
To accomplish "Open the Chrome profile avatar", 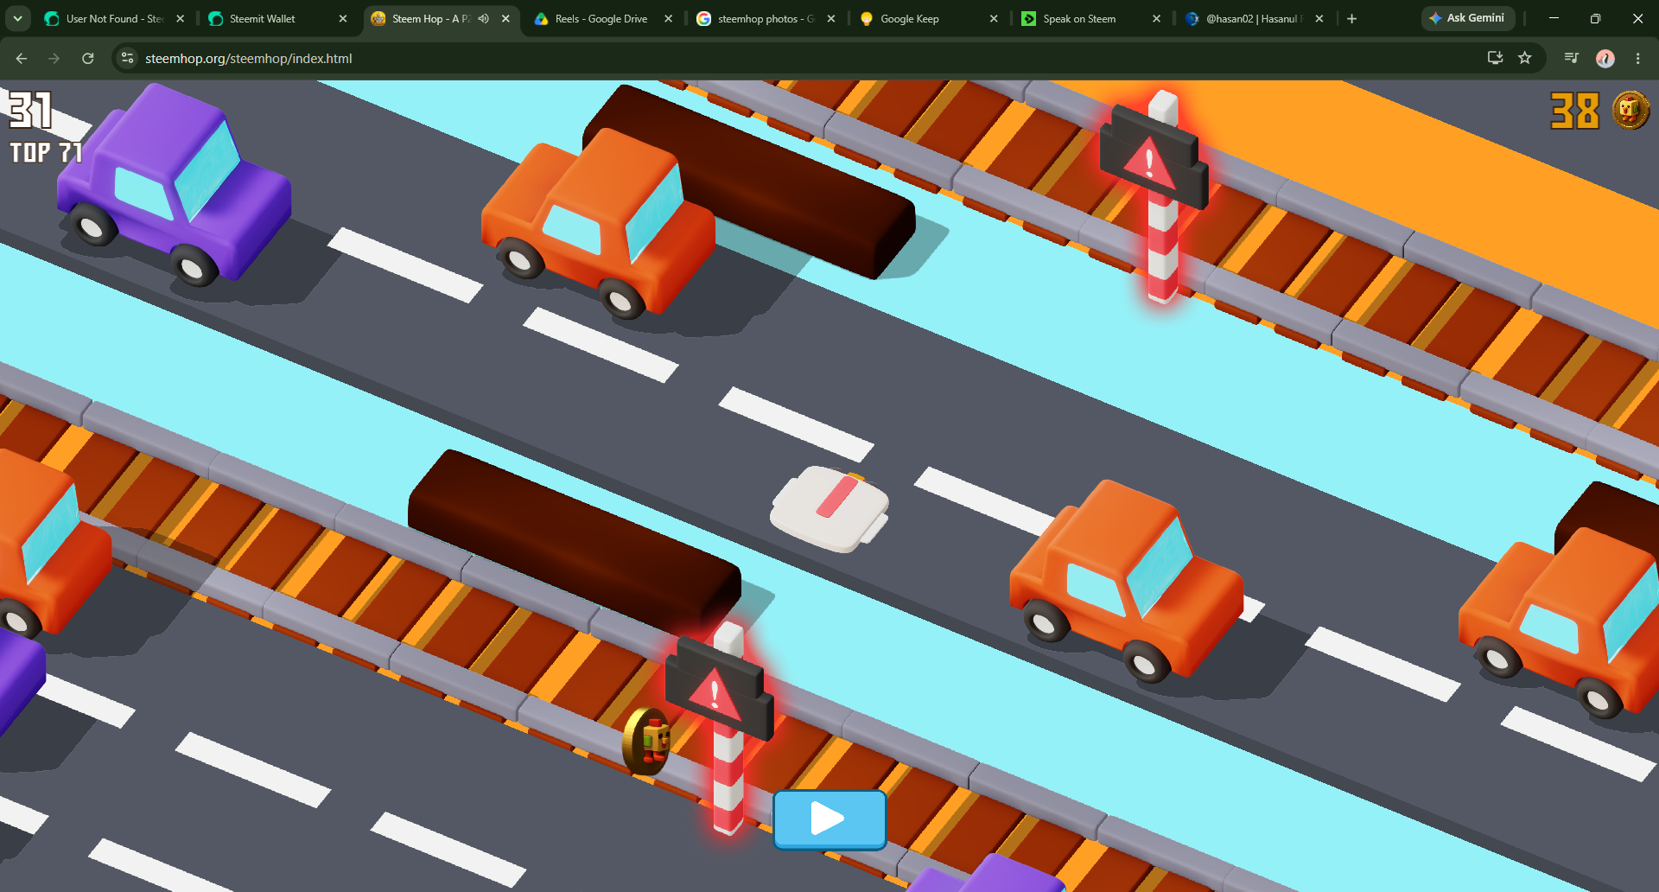I will click(1605, 58).
